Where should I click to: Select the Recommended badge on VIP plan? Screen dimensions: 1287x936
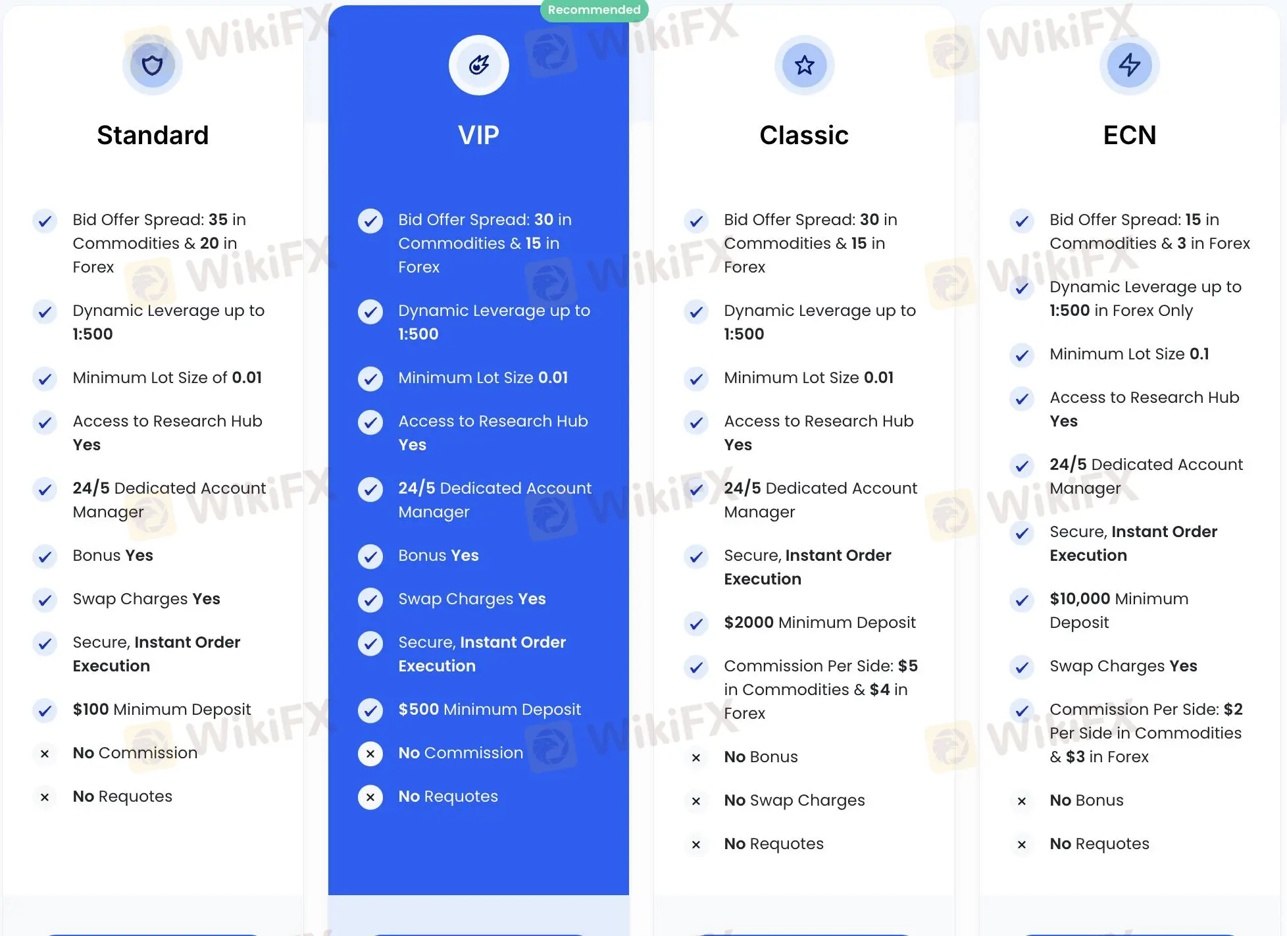click(593, 9)
